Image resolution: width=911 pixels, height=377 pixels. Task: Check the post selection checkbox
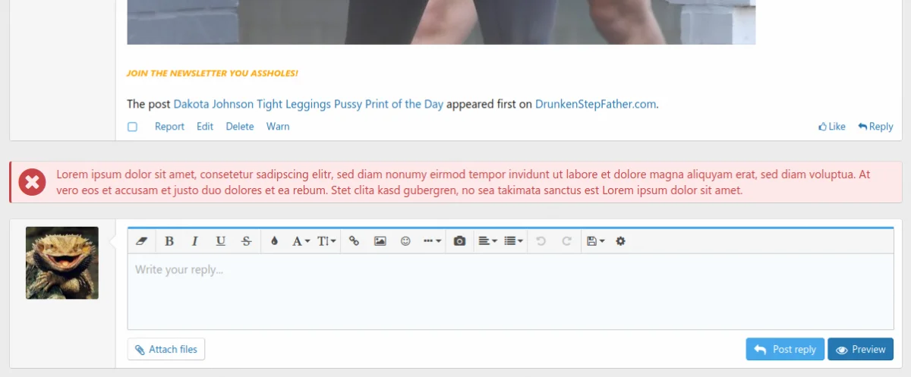pos(132,127)
